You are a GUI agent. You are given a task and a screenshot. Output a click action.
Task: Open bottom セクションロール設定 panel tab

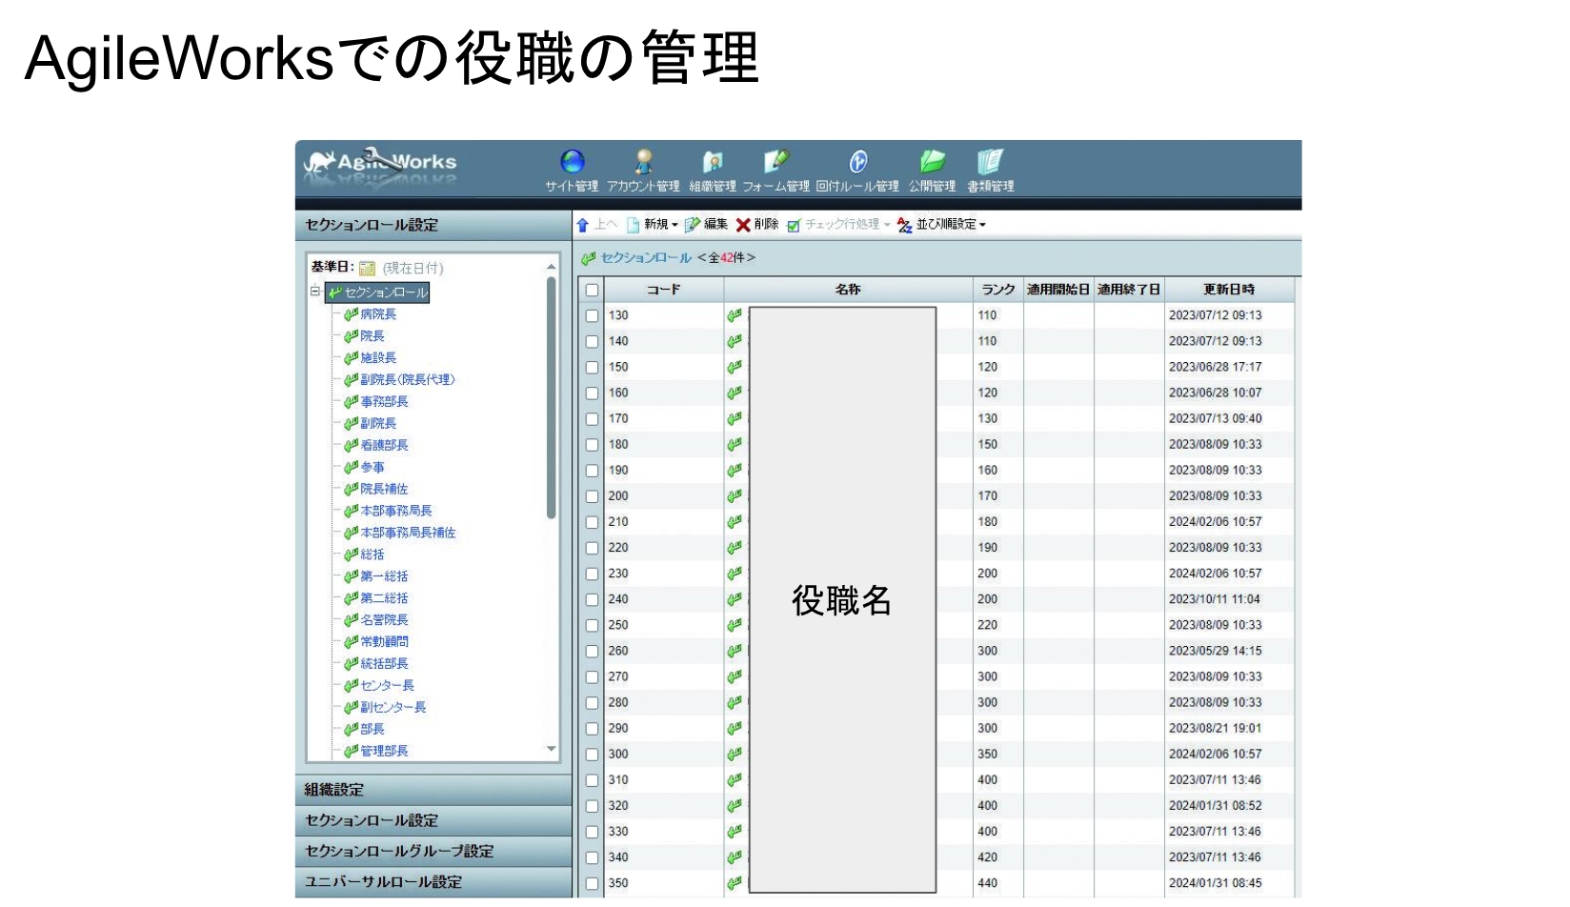click(x=433, y=820)
